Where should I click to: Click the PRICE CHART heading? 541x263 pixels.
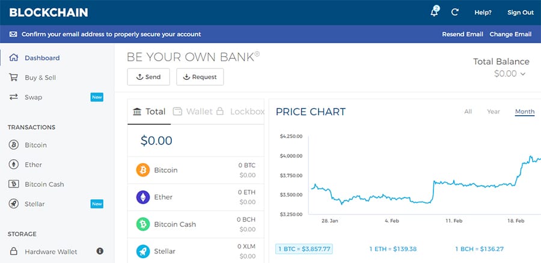coord(311,112)
